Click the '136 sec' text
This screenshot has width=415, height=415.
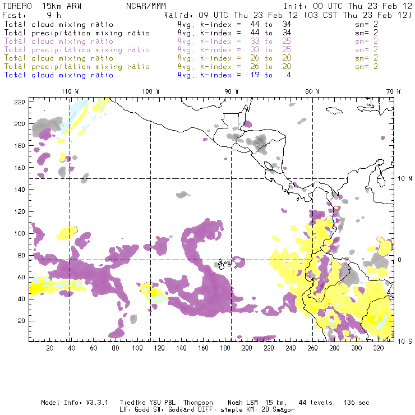point(357,403)
